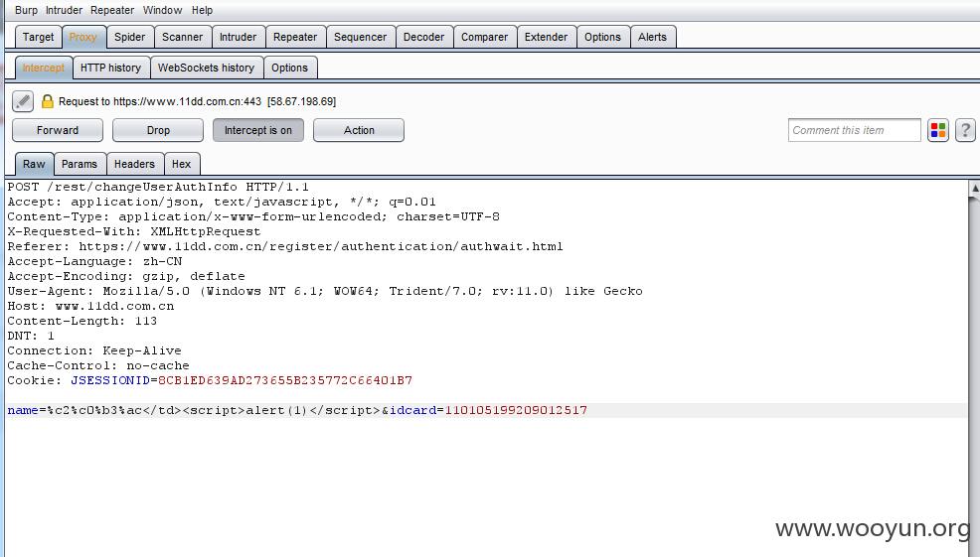The height and width of the screenshot is (557, 980).
Task: Click the idcard value 110105199209012517
Action: pyautogui.click(x=516, y=410)
